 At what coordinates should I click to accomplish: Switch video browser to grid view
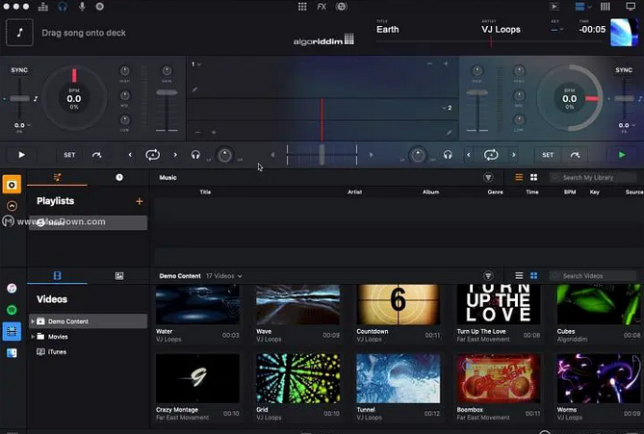[535, 276]
